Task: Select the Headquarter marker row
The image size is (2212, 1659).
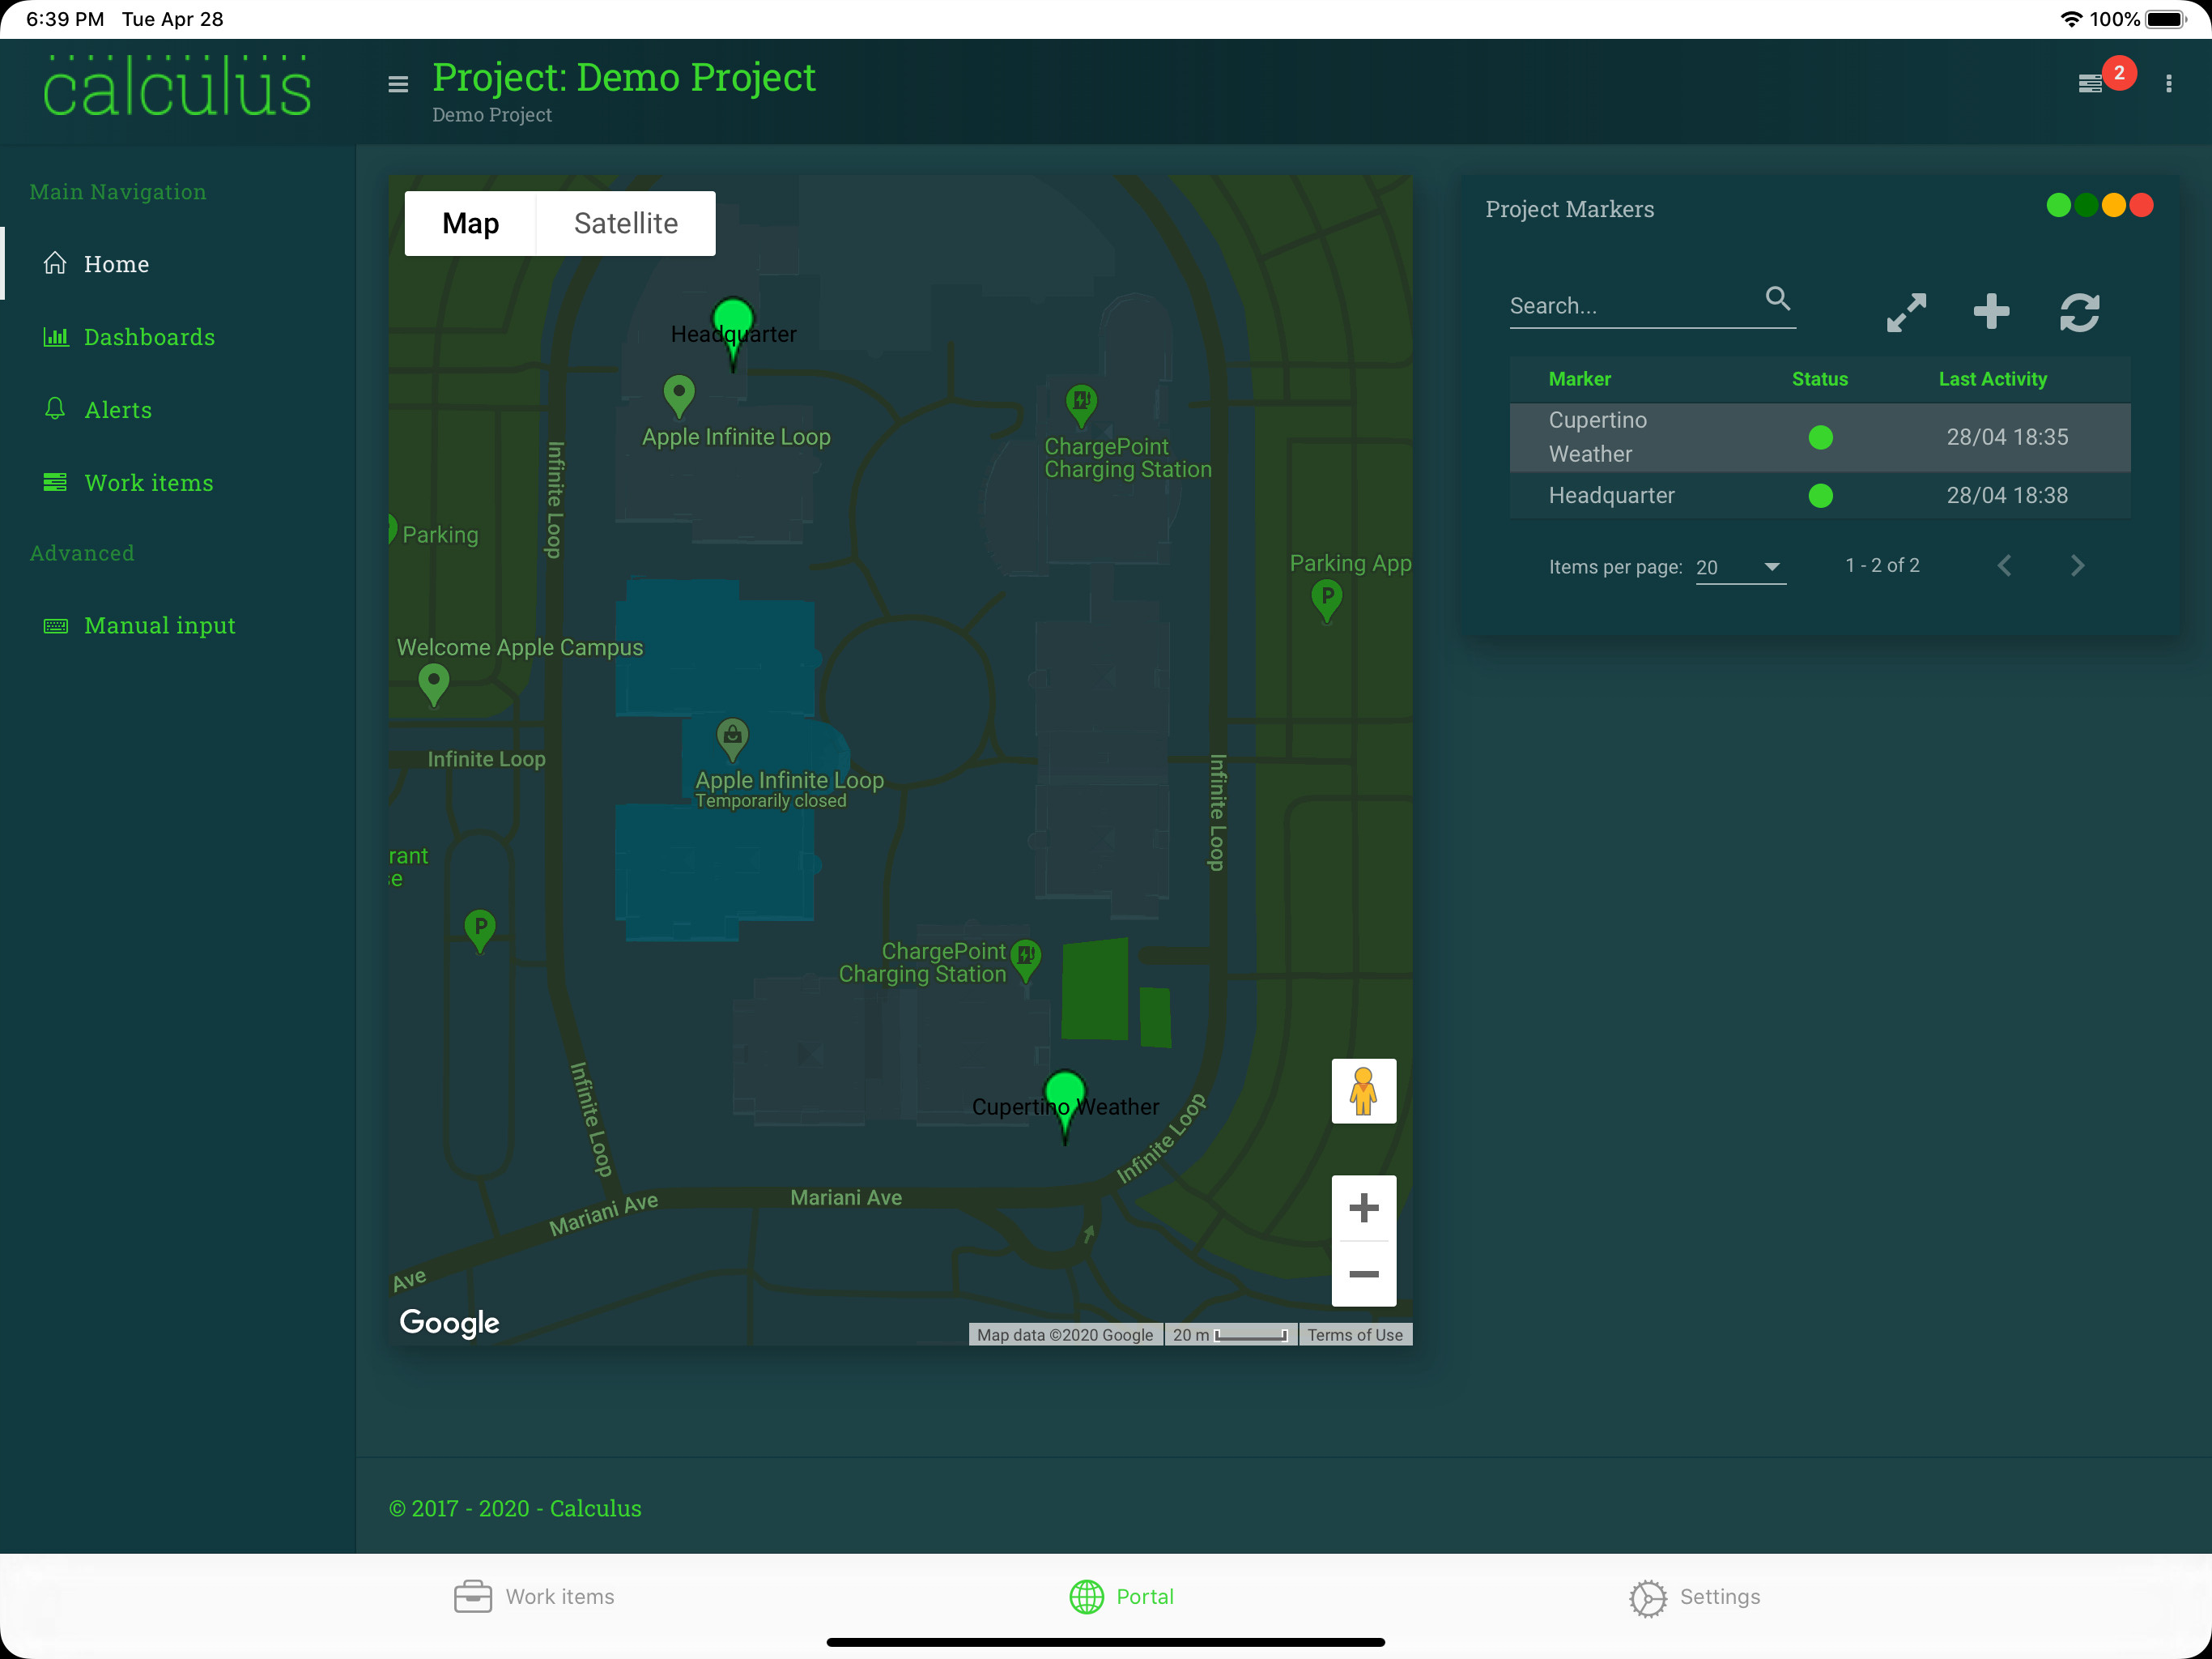Action: point(1819,495)
